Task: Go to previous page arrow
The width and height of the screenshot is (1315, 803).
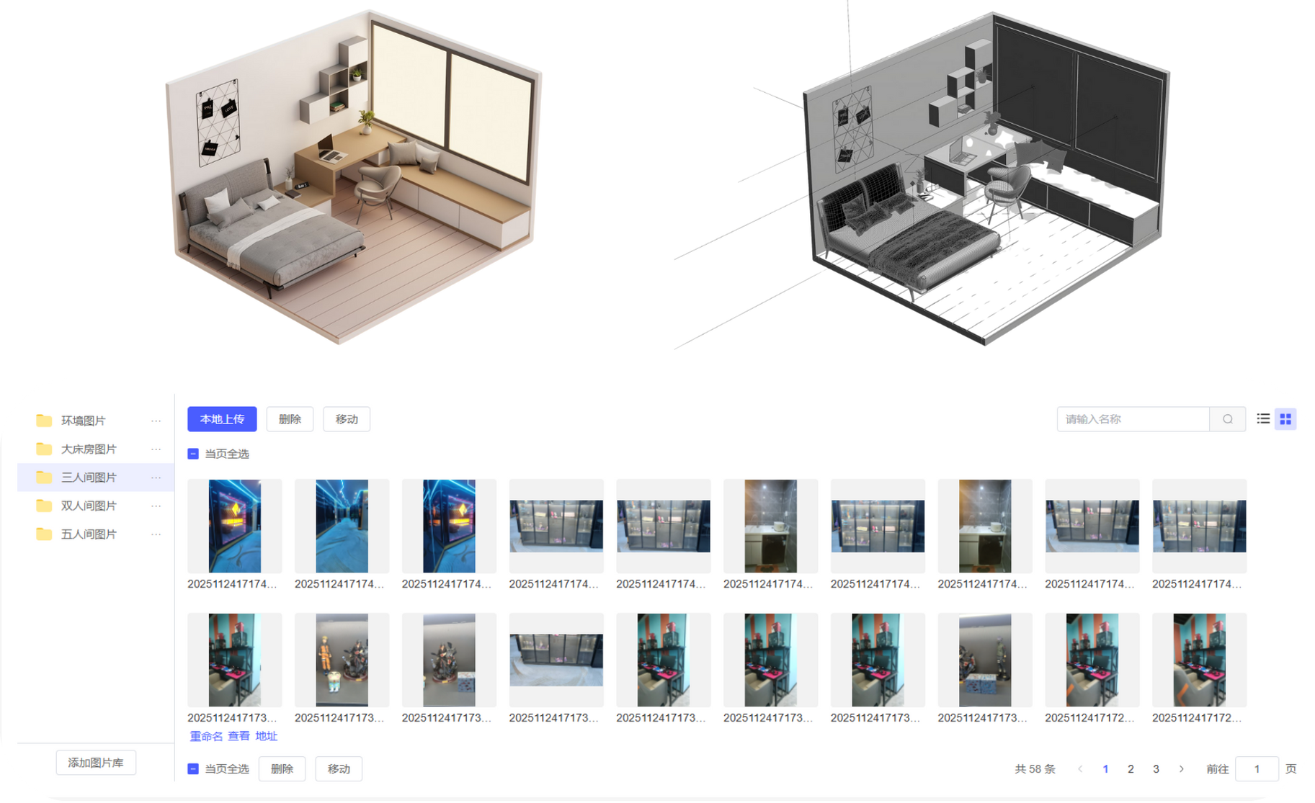Action: (x=1080, y=769)
